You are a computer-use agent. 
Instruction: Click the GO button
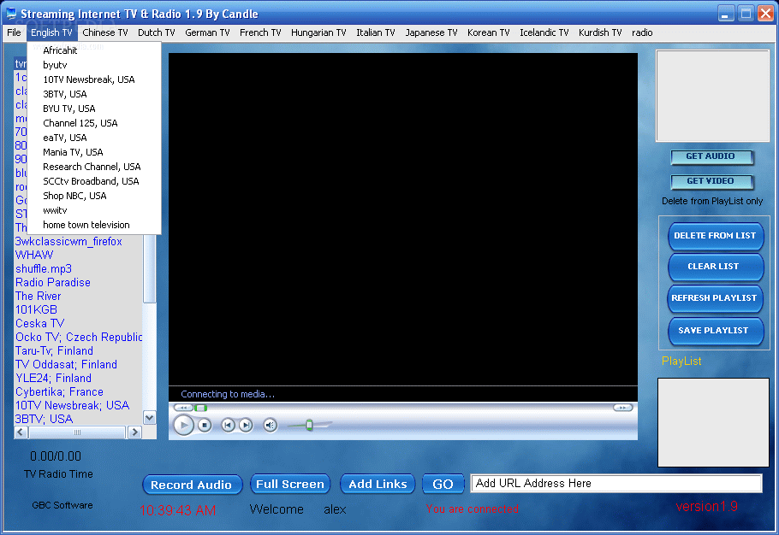(443, 484)
